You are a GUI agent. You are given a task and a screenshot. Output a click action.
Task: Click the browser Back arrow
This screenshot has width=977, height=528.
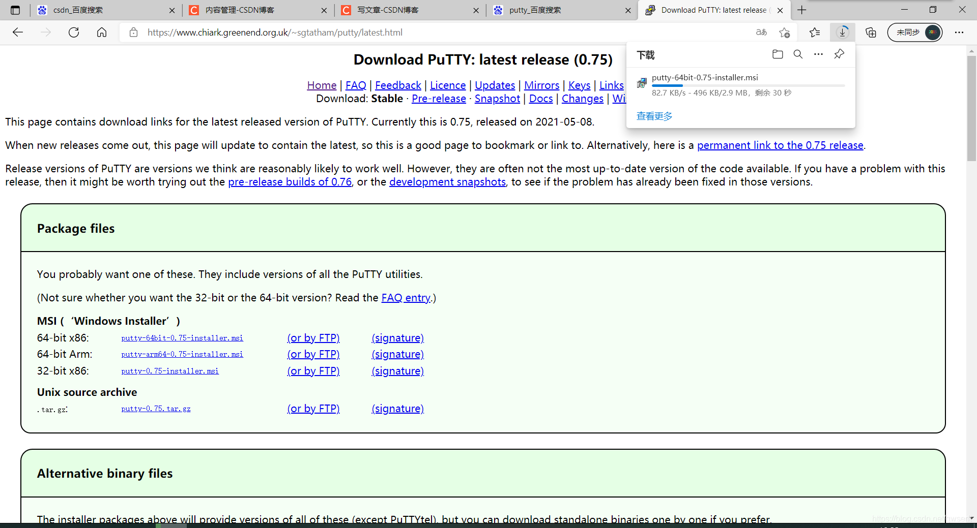18,33
